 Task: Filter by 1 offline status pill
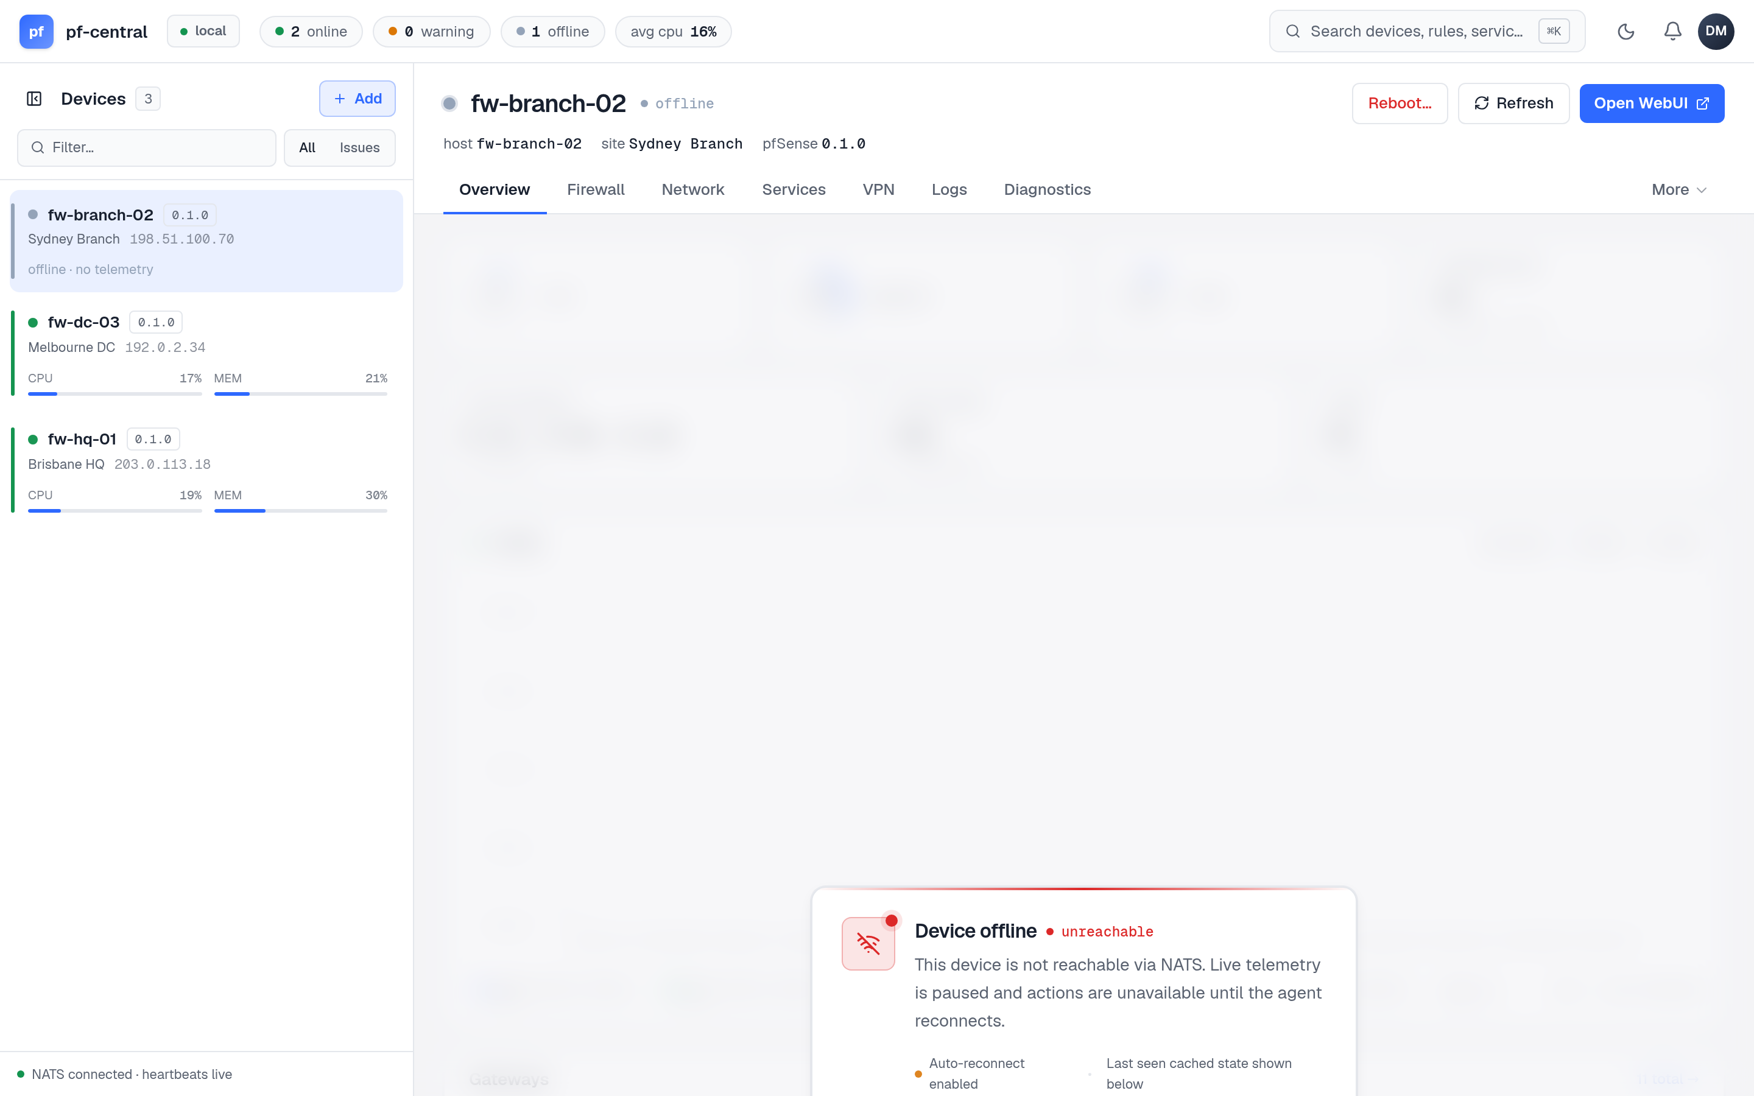point(552,31)
